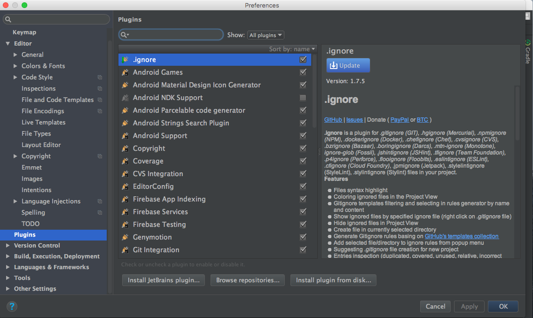Open the Show All plugins dropdown
Screen dimensions: 533x318
266,35
